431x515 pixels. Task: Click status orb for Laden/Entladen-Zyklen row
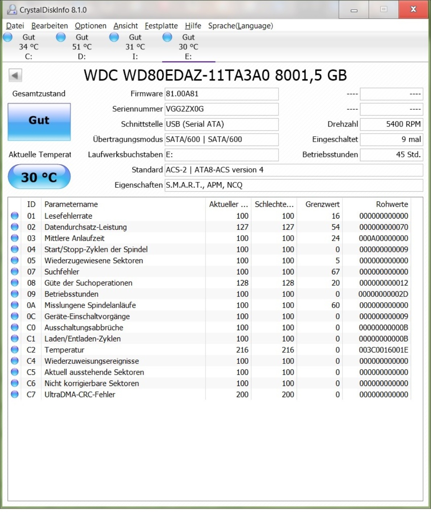tap(15, 339)
